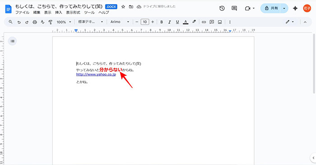Decrease font size minus button
Screen dimensions: 316x165
coord(137,22)
